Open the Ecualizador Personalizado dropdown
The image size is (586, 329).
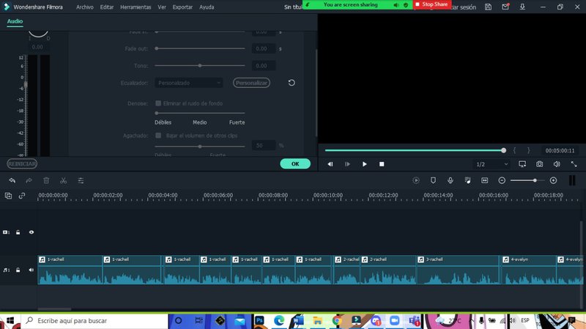coord(189,83)
